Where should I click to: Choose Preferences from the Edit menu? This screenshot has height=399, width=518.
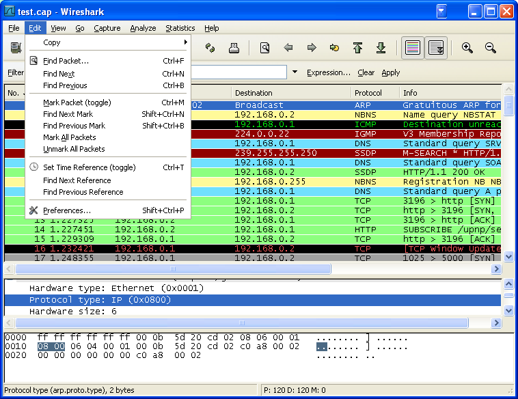tap(67, 210)
